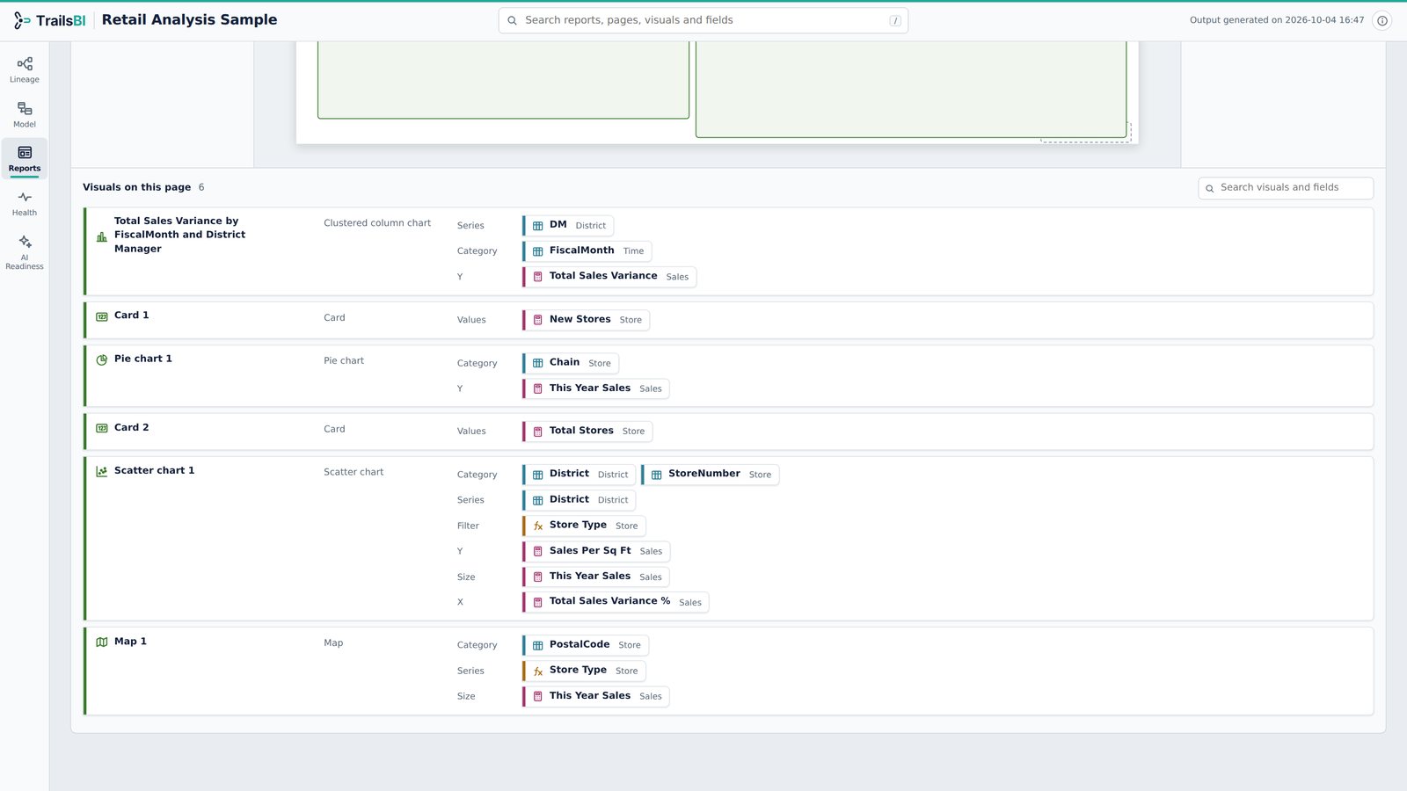Click the info icon beside output timestamp
The image size is (1407, 791).
[1382, 20]
